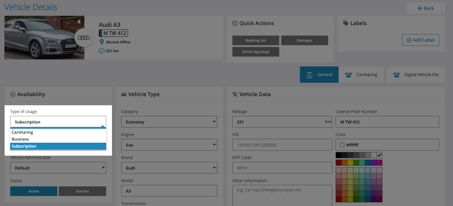Click the trash icon on the car photo
Screen dimensions: 453x206
click(x=79, y=22)
